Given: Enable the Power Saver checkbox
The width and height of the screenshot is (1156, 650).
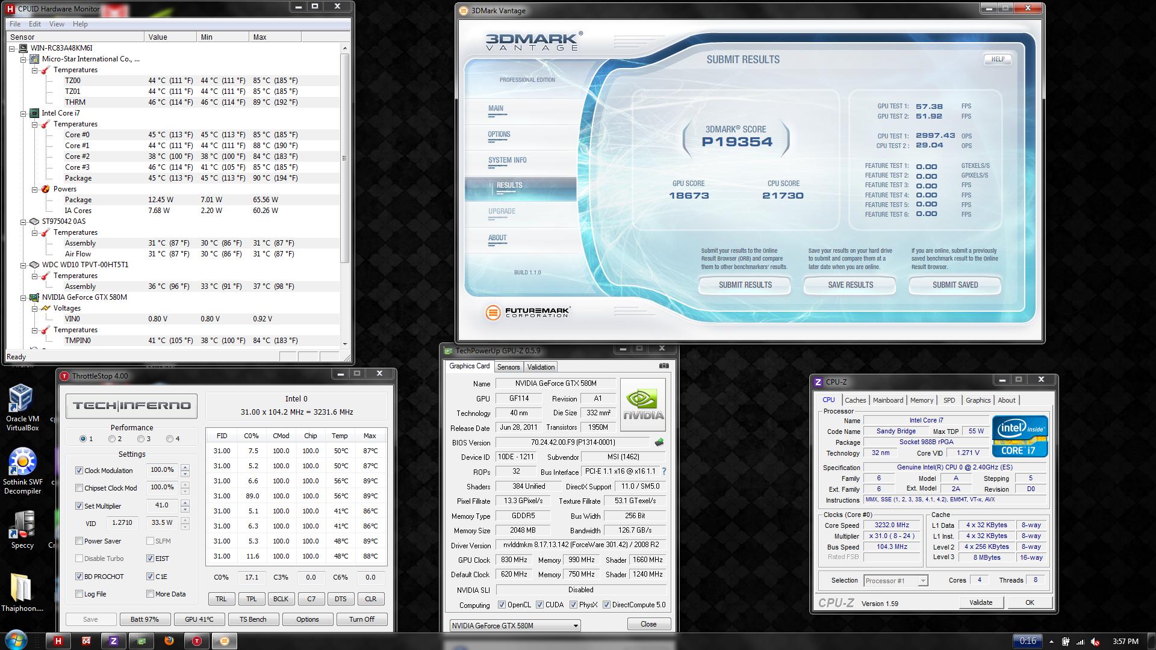Looking at the screenshot, I should [79, 541].
